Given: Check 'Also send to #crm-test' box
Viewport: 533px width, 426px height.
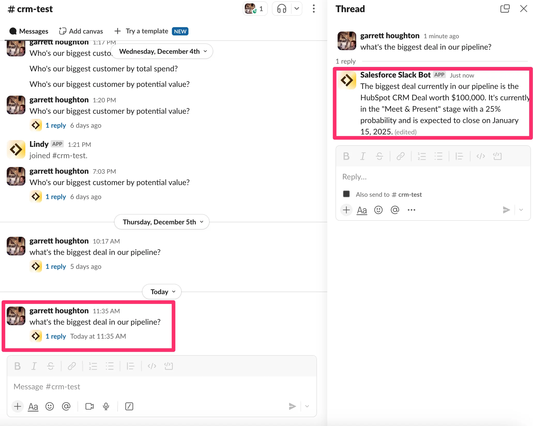Looking at the screenshot, I should pyautogui.click(x=346, y=194).
